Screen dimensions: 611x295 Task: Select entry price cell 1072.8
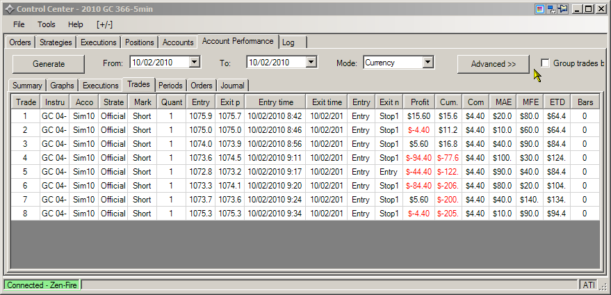click(x=201, y=172)
